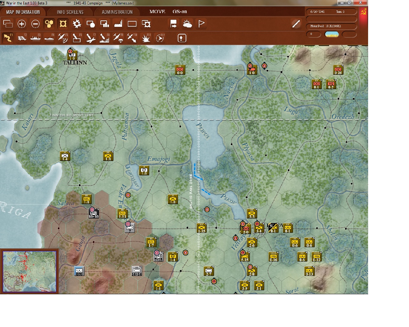The width and height of the screenshot is (409, 327).
Task: Click the overlapping windows icon in toolbar
Action: pos(8,24)
